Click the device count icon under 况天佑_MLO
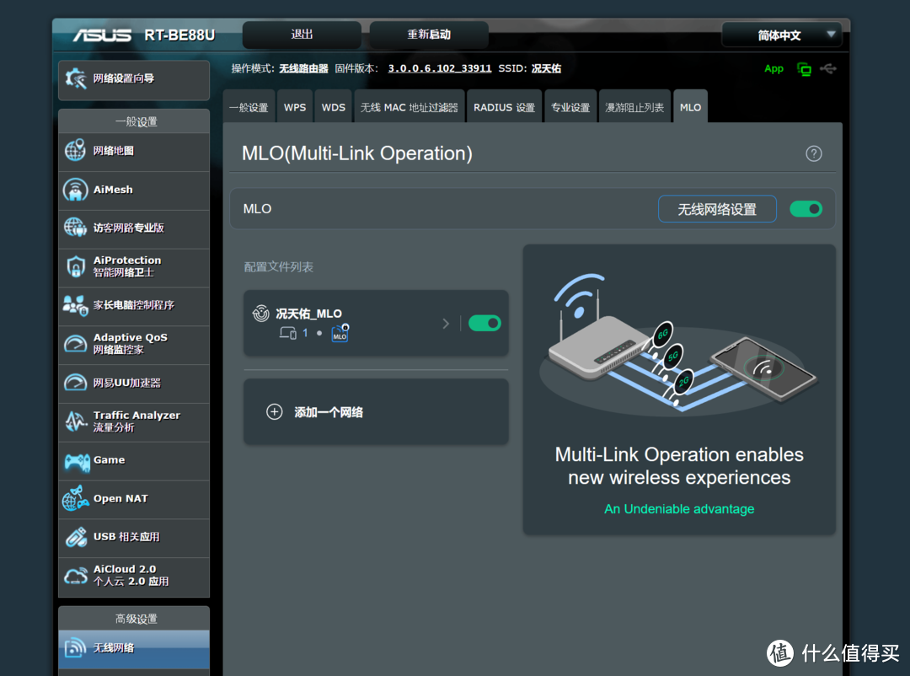Viewport: 910px width, 676px height. [x=288, y=333]
